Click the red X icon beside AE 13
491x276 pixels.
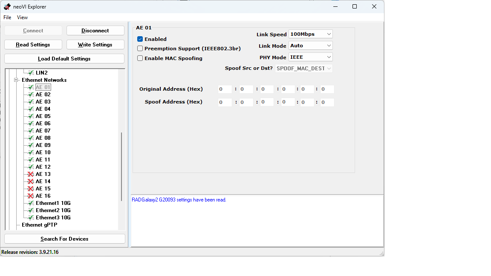31,174
